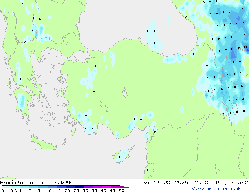Click the '50' legend scale label
This screenshot has width=249, height=192.
pos(121,190)
